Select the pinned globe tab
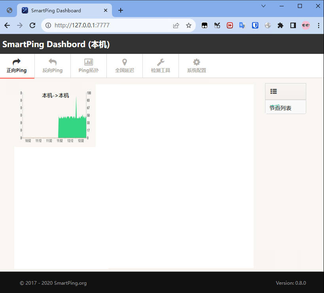The height and width of the screenshot is (293, 324). pos(9,10)
